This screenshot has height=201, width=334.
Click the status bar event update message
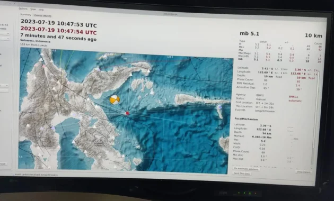(36, 175)
